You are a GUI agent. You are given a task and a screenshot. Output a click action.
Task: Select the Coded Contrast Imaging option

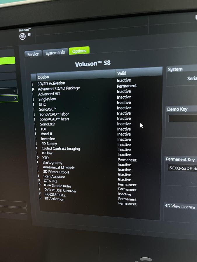[61, 148]
